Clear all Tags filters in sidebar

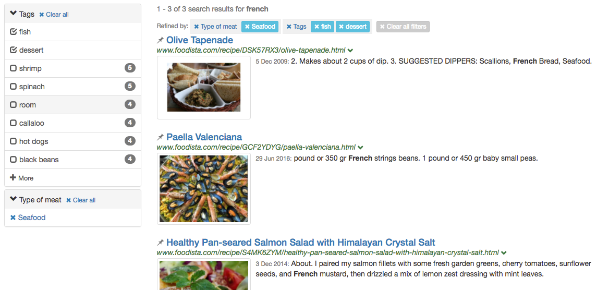[54, 15]
